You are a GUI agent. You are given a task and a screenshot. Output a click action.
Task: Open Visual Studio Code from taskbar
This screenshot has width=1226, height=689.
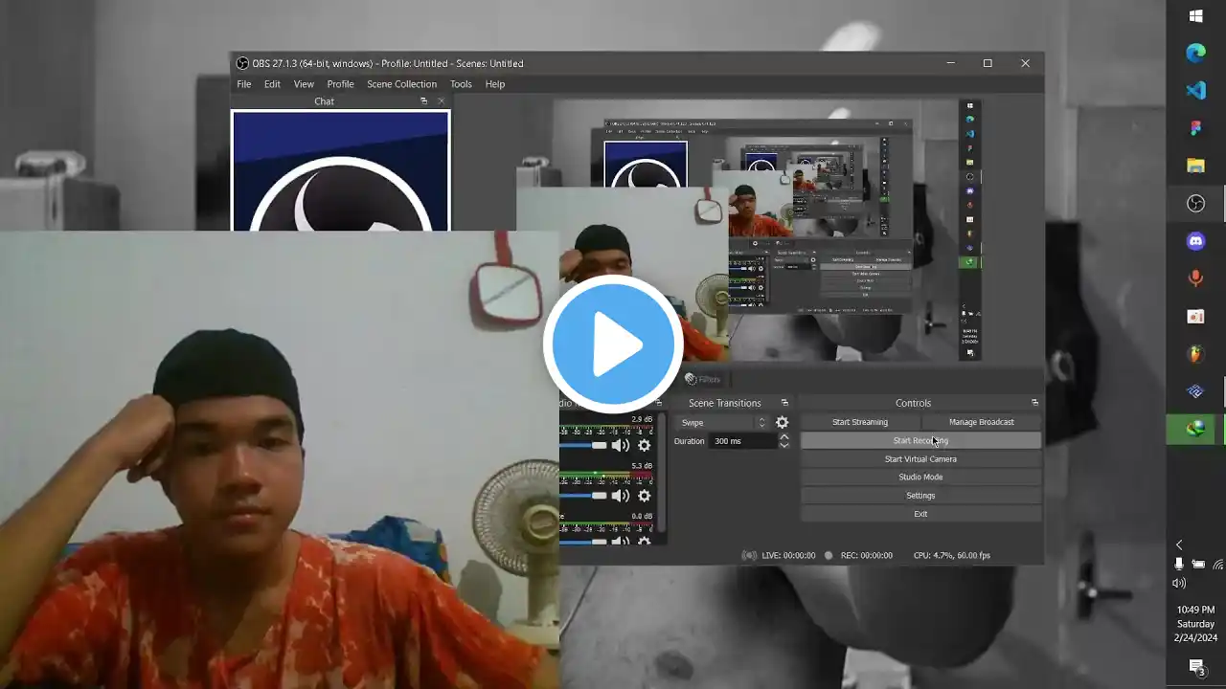[1195, 91]
